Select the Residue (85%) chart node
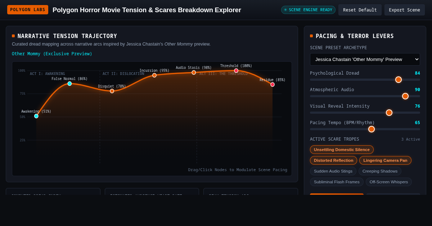Screen dimensions: 432x226 point(273,85)
